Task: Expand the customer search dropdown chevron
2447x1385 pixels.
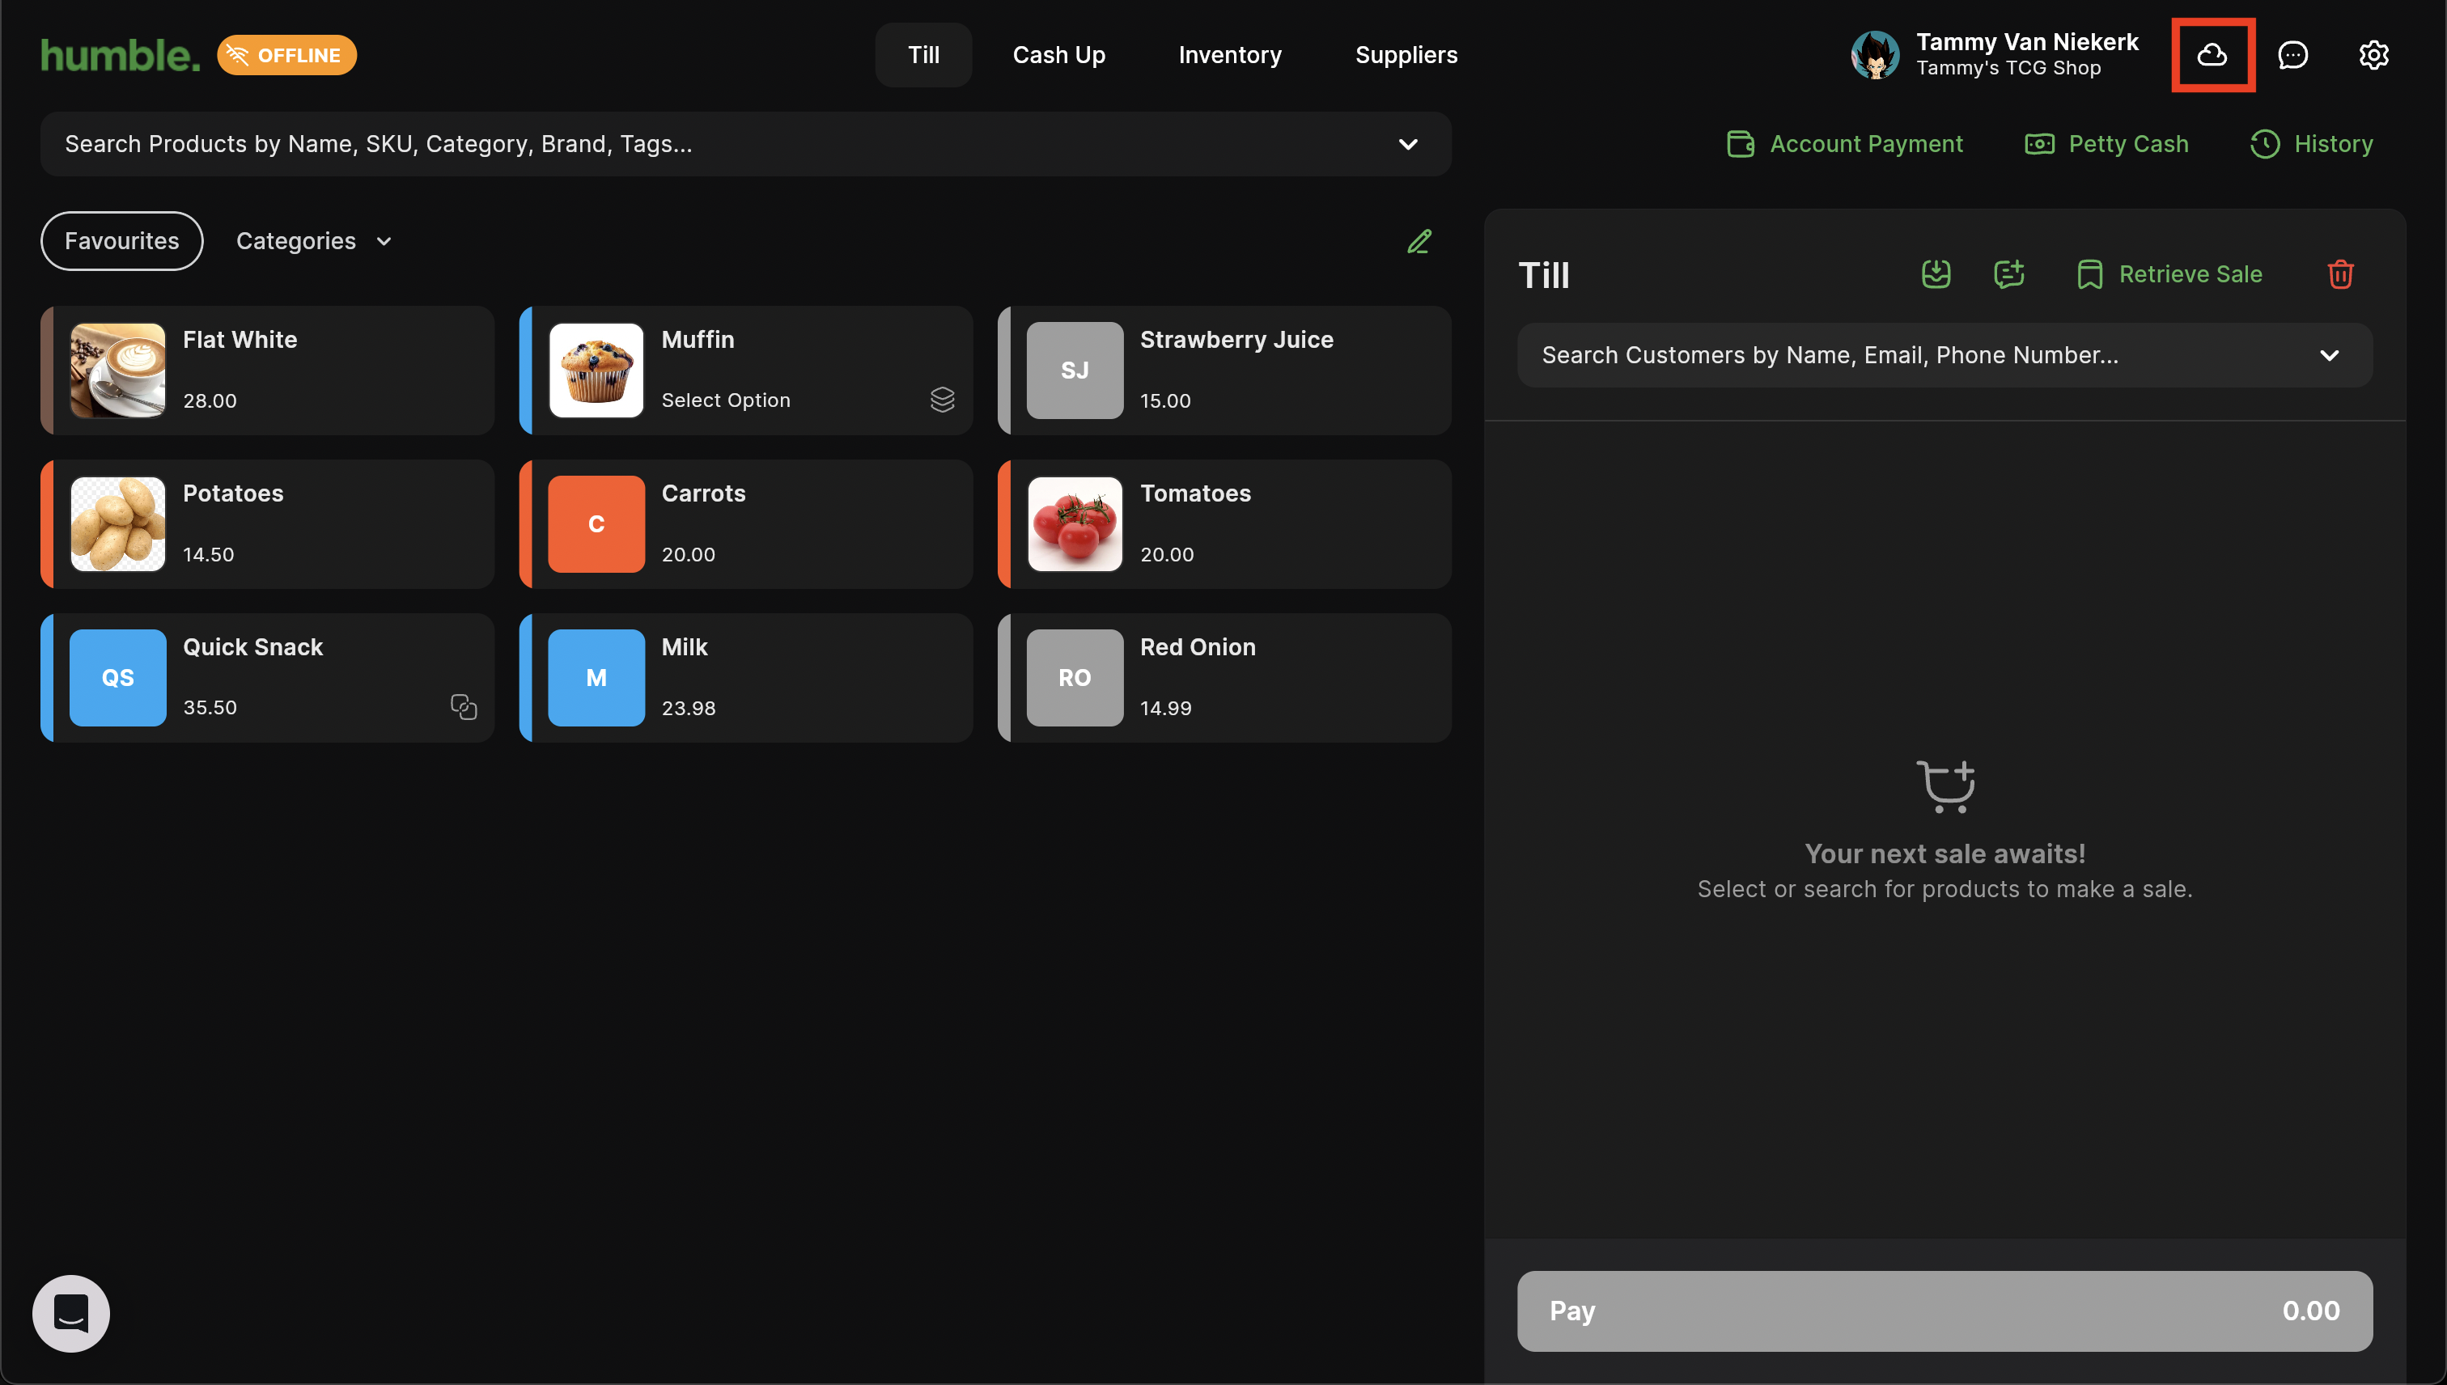Action: (x=2328, y=356)
